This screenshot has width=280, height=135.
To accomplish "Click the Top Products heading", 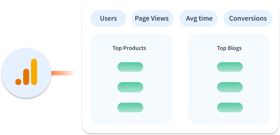I will (129, 48).
